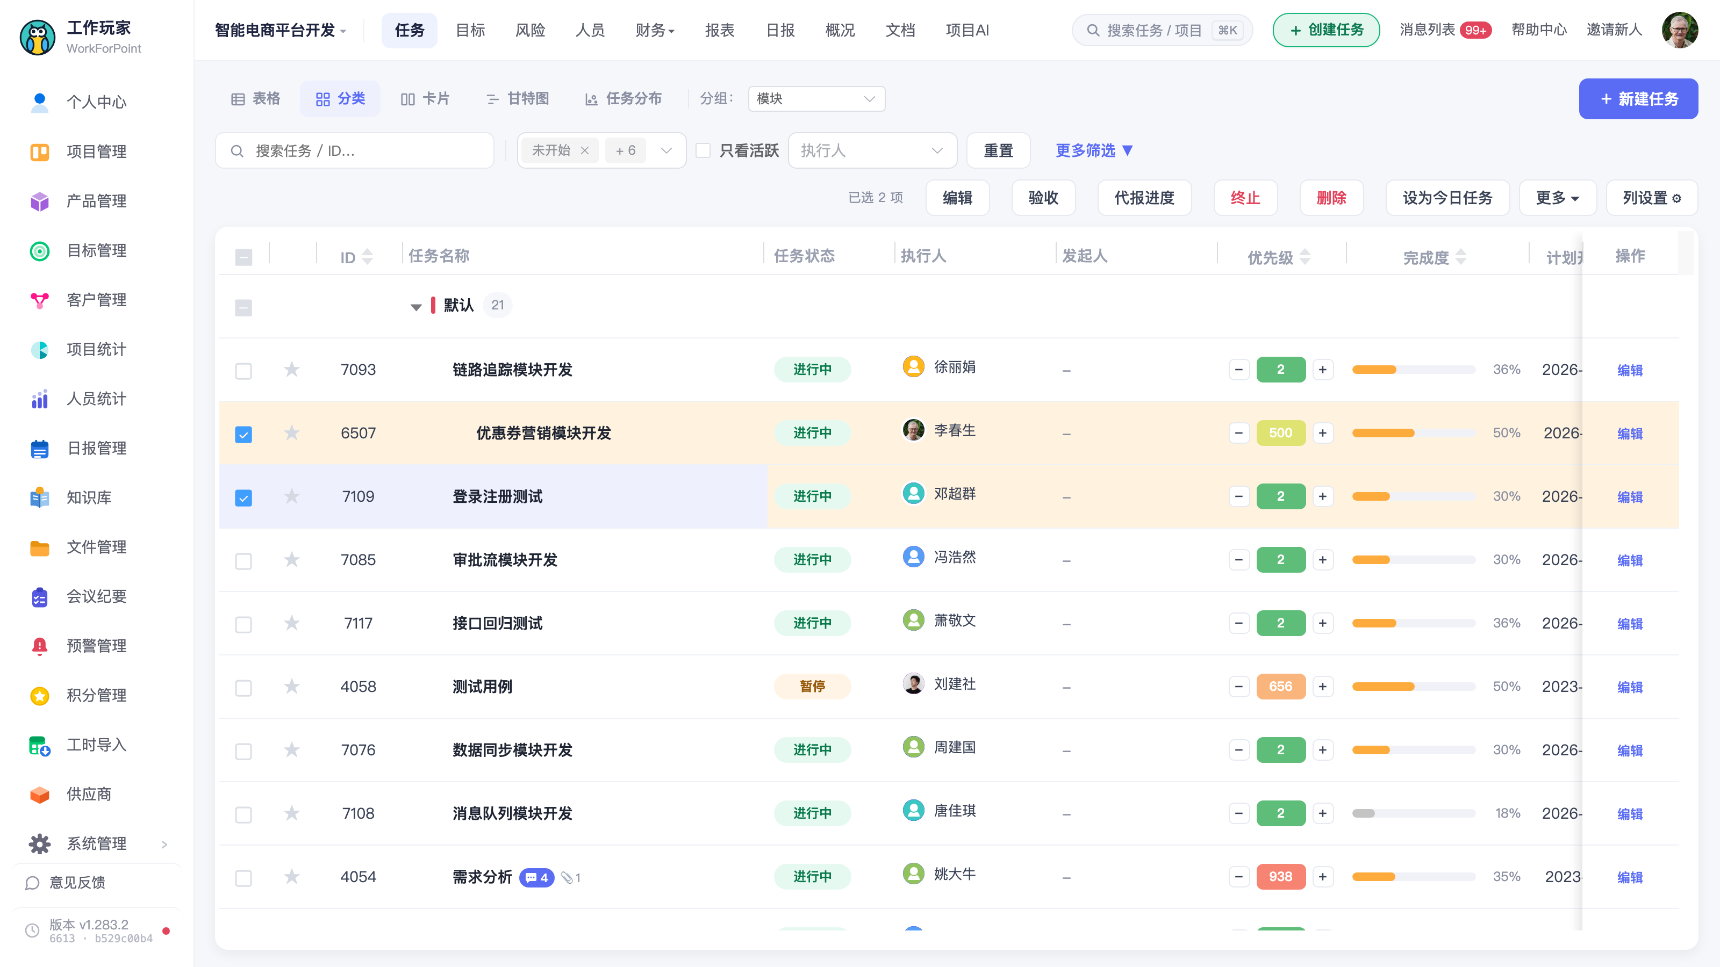
Task: Check the box for task 7093
Action: pos(243,370)
